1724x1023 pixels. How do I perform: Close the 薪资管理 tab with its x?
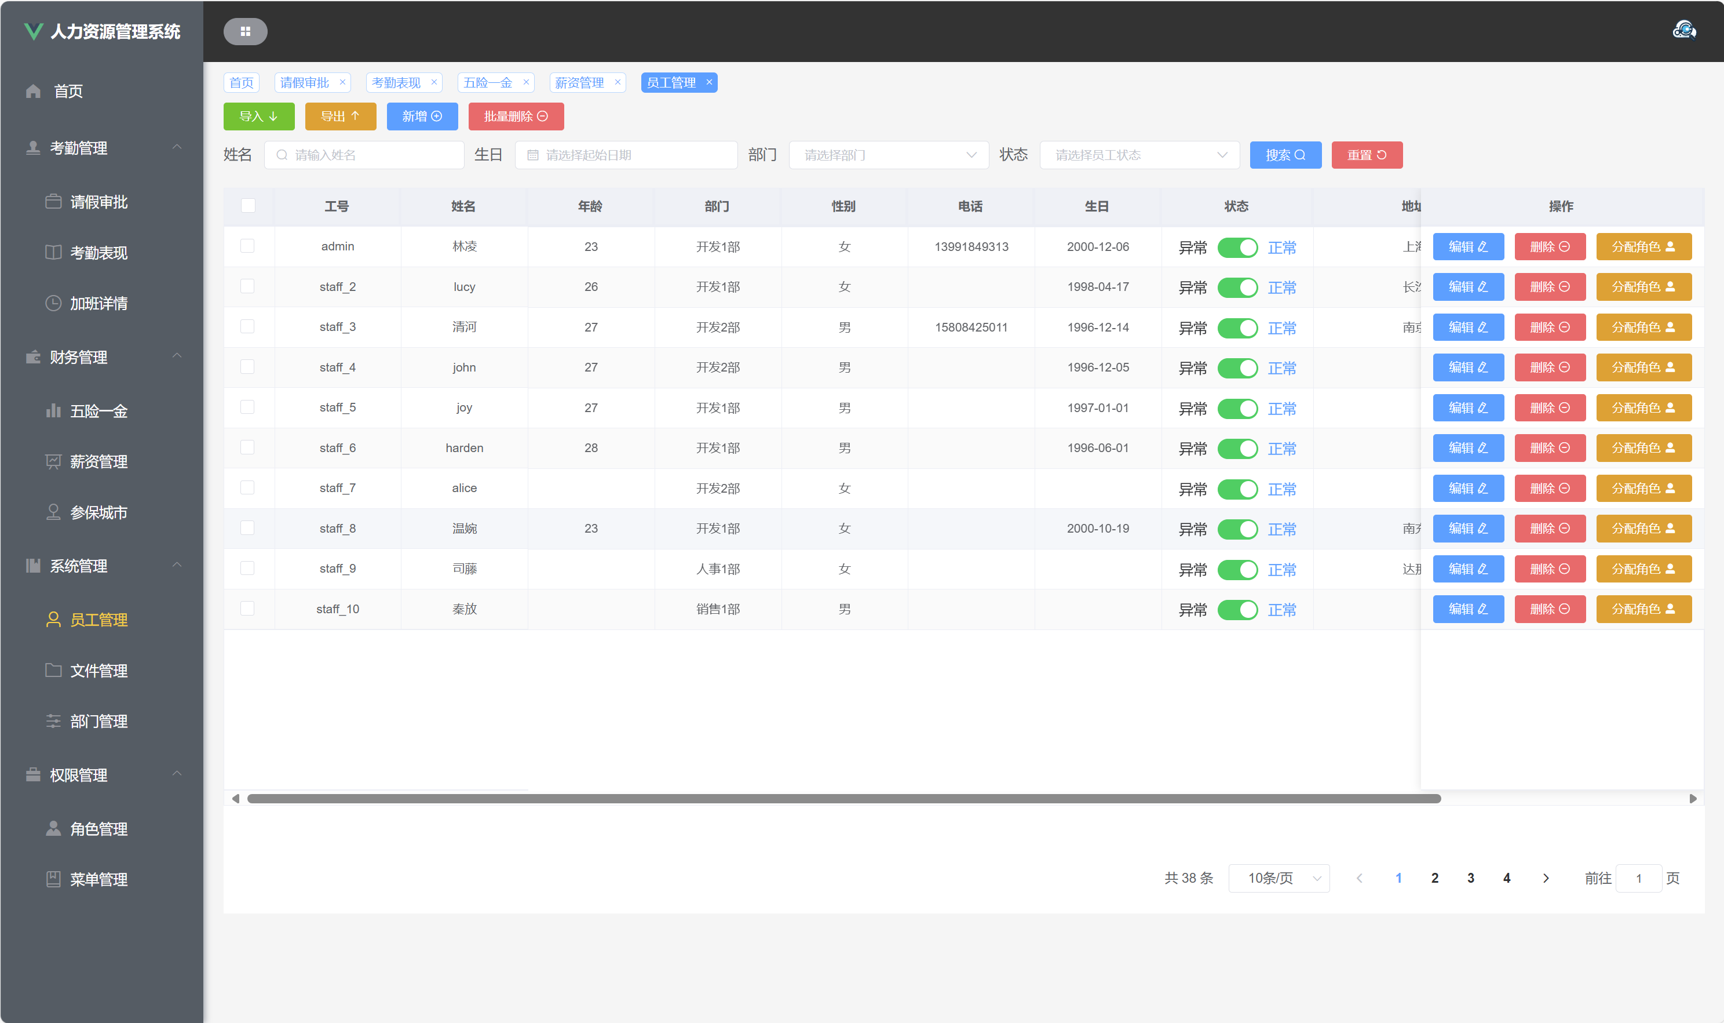point(618,82)
